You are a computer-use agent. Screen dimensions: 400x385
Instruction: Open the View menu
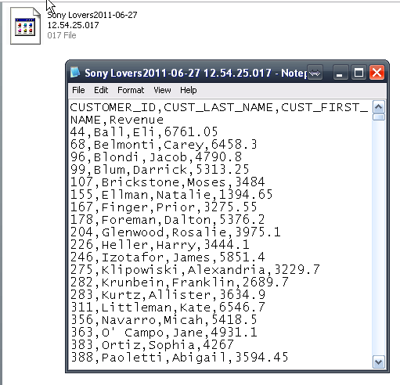(162, 90)
